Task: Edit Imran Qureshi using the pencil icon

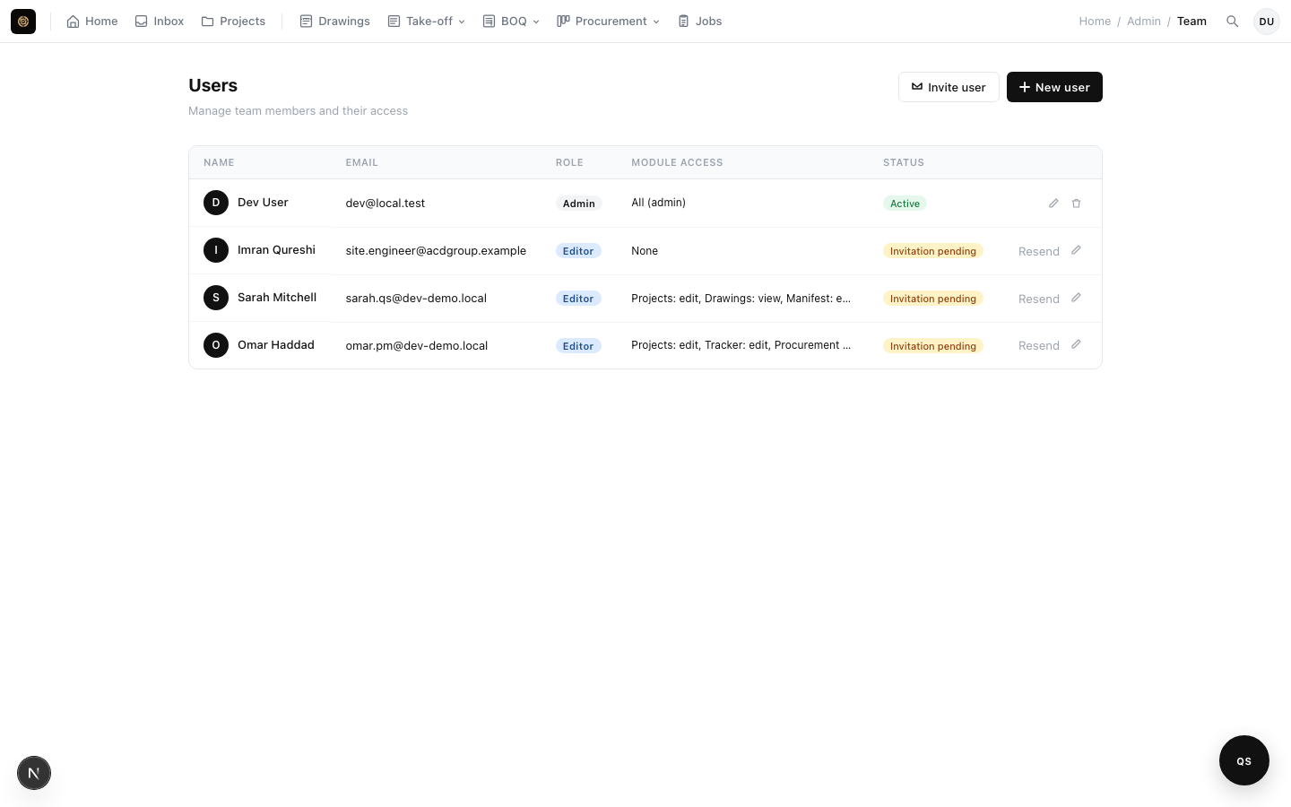Action: [x=1076, y=250]
